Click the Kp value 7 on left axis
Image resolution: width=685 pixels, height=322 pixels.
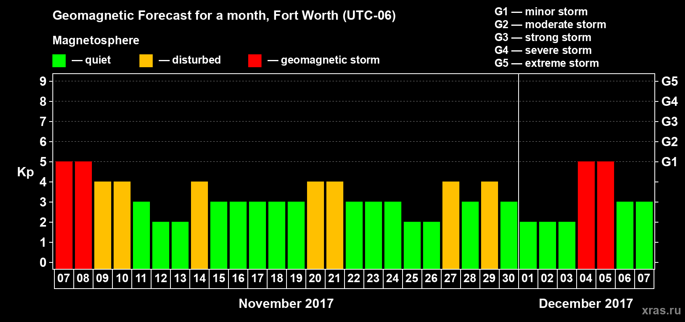(x=43, y=122)
